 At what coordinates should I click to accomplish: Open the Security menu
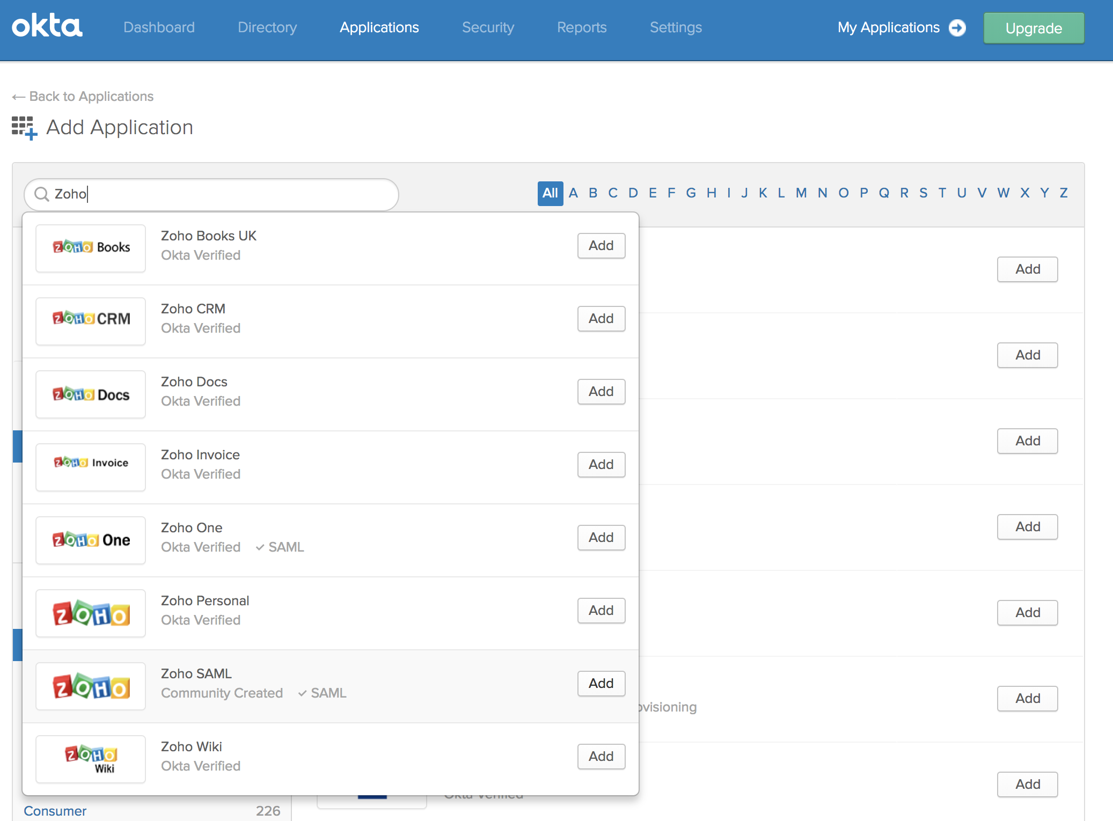point(488,27)
